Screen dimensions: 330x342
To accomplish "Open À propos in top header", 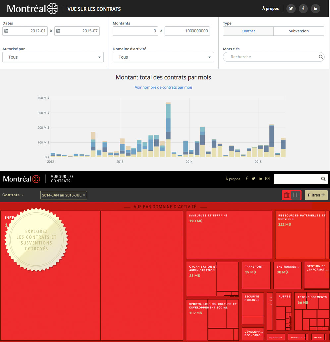I will tap(270, 9).
